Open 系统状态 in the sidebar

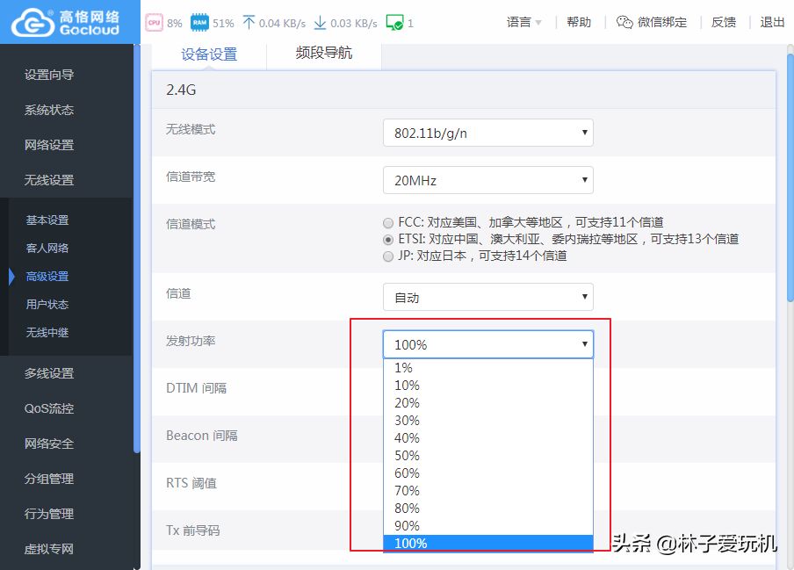[x=49, y=110]
